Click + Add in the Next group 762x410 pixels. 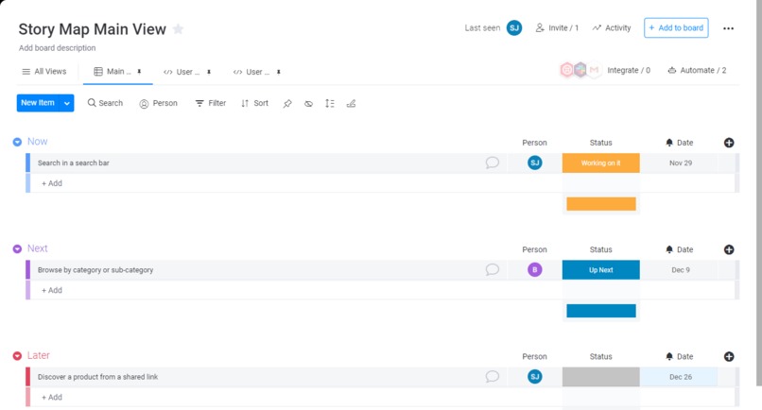click(x=51, y=290)
